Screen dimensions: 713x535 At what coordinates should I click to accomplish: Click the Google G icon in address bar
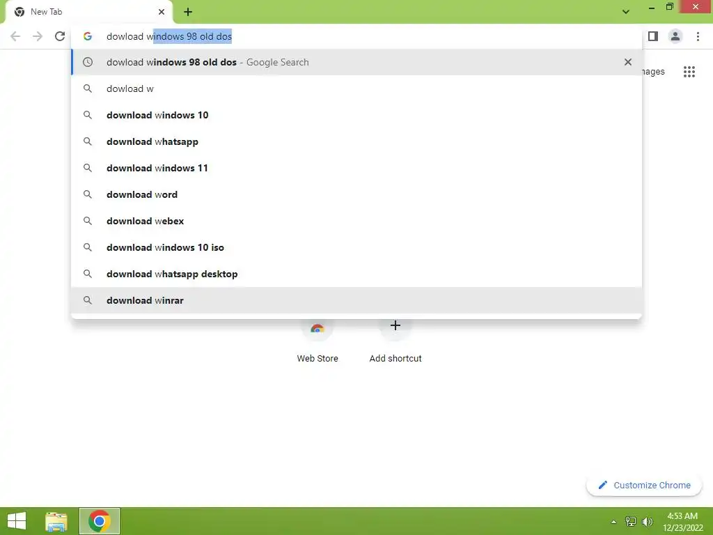[x=88, y=36]
